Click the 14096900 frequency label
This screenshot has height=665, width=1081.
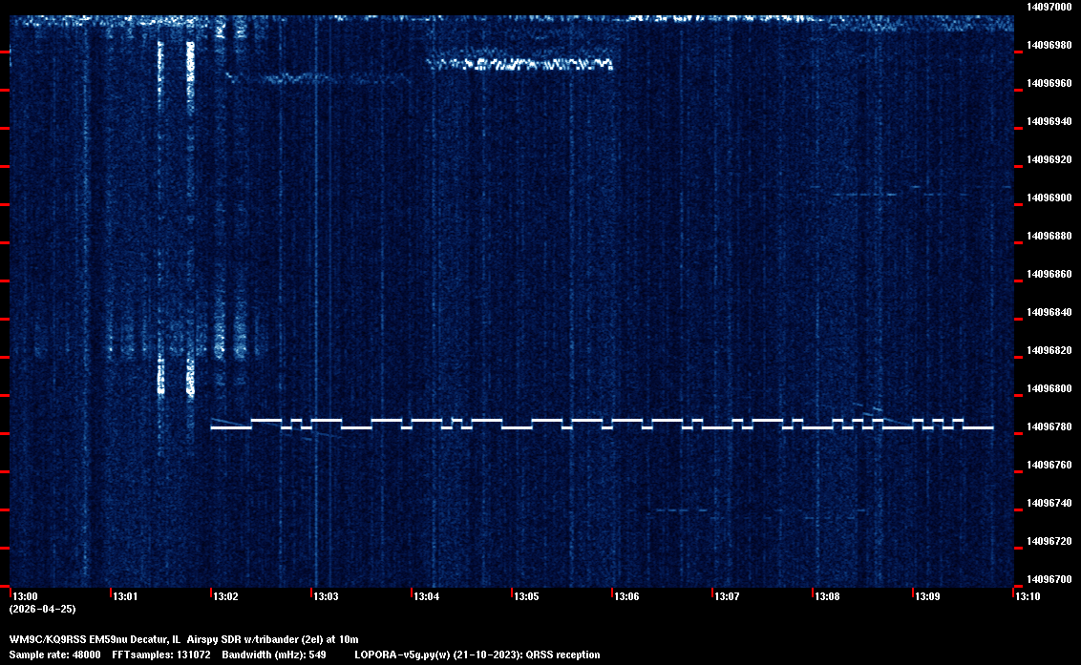1048,197
